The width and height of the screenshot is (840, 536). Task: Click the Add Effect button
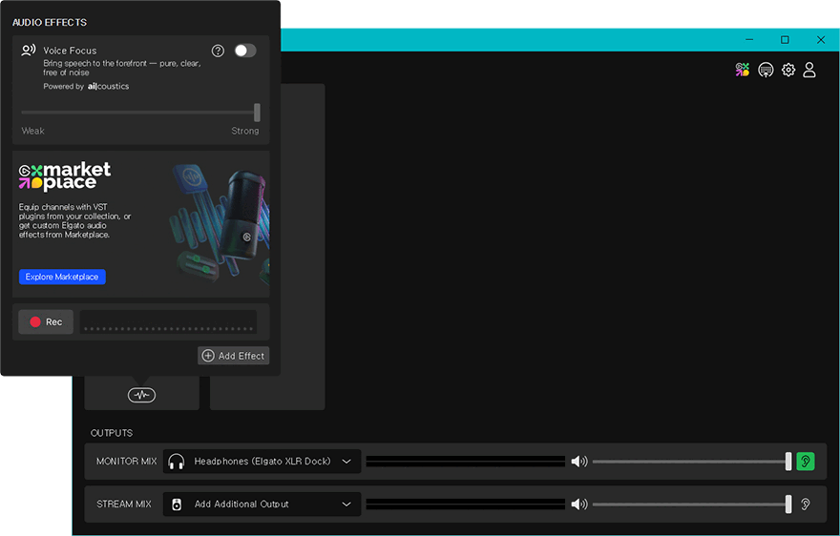click(x=234, y=356)
